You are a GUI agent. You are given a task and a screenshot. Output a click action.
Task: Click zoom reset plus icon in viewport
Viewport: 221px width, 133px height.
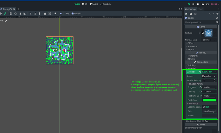pos(5,21)
